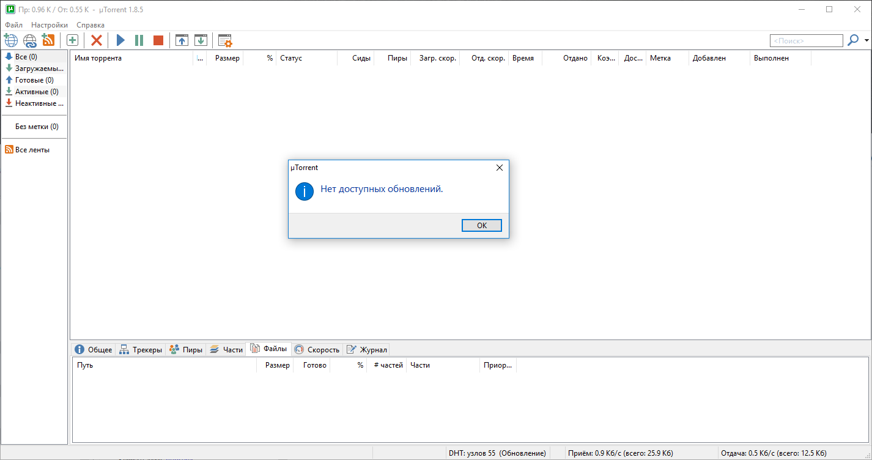Maximize the µTorrent window
Screen dimensions: 872x460
[829, 9]
